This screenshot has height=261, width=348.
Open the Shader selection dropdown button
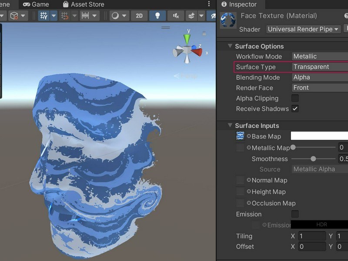coord(303,29)
